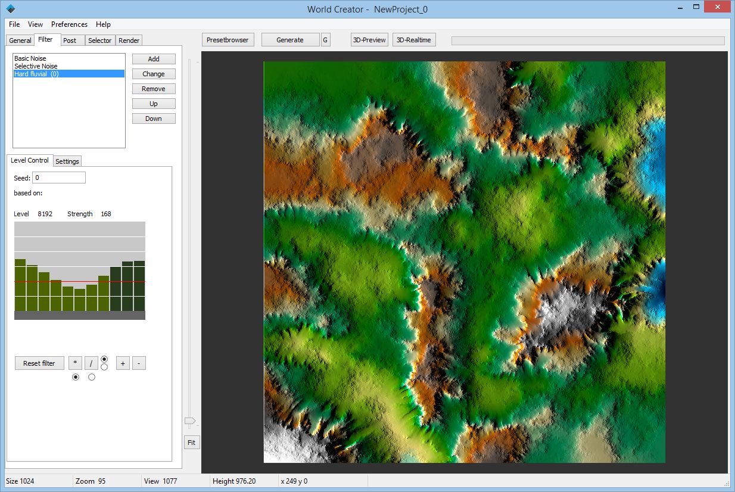The image size is (735, 492).
Task: Select the top radio beside the divide button
Action: click(x=104, y=359)
